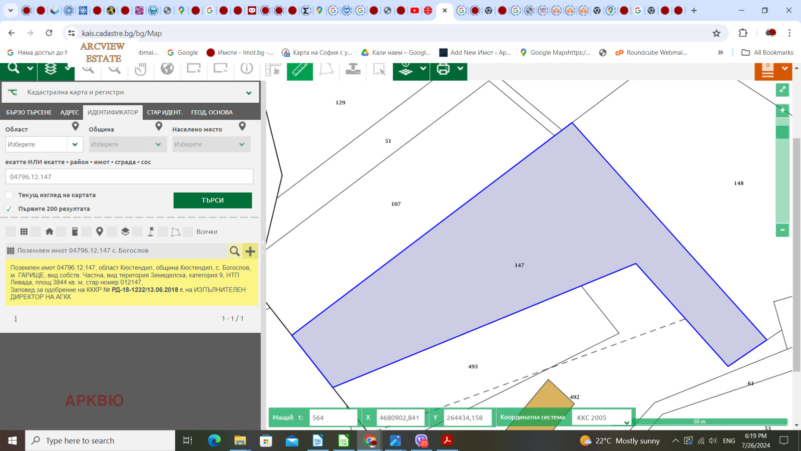Image resolution: width=801 pixels, height=451 pixels.
Task: Open the info identify tool
Action: (247, 69)
